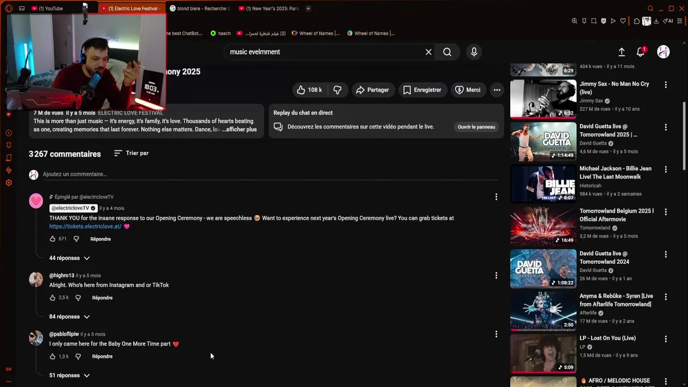Screen dimensions: 688x387
Task: Open the Opera menu logo
Action: coord(9,8)
